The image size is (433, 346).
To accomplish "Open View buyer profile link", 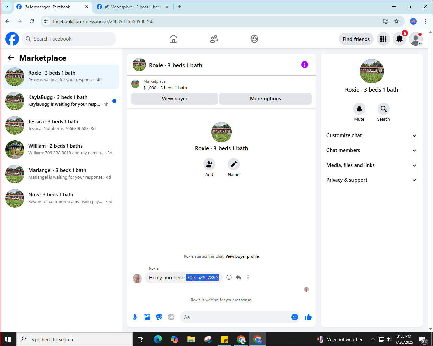I will 242,256.
